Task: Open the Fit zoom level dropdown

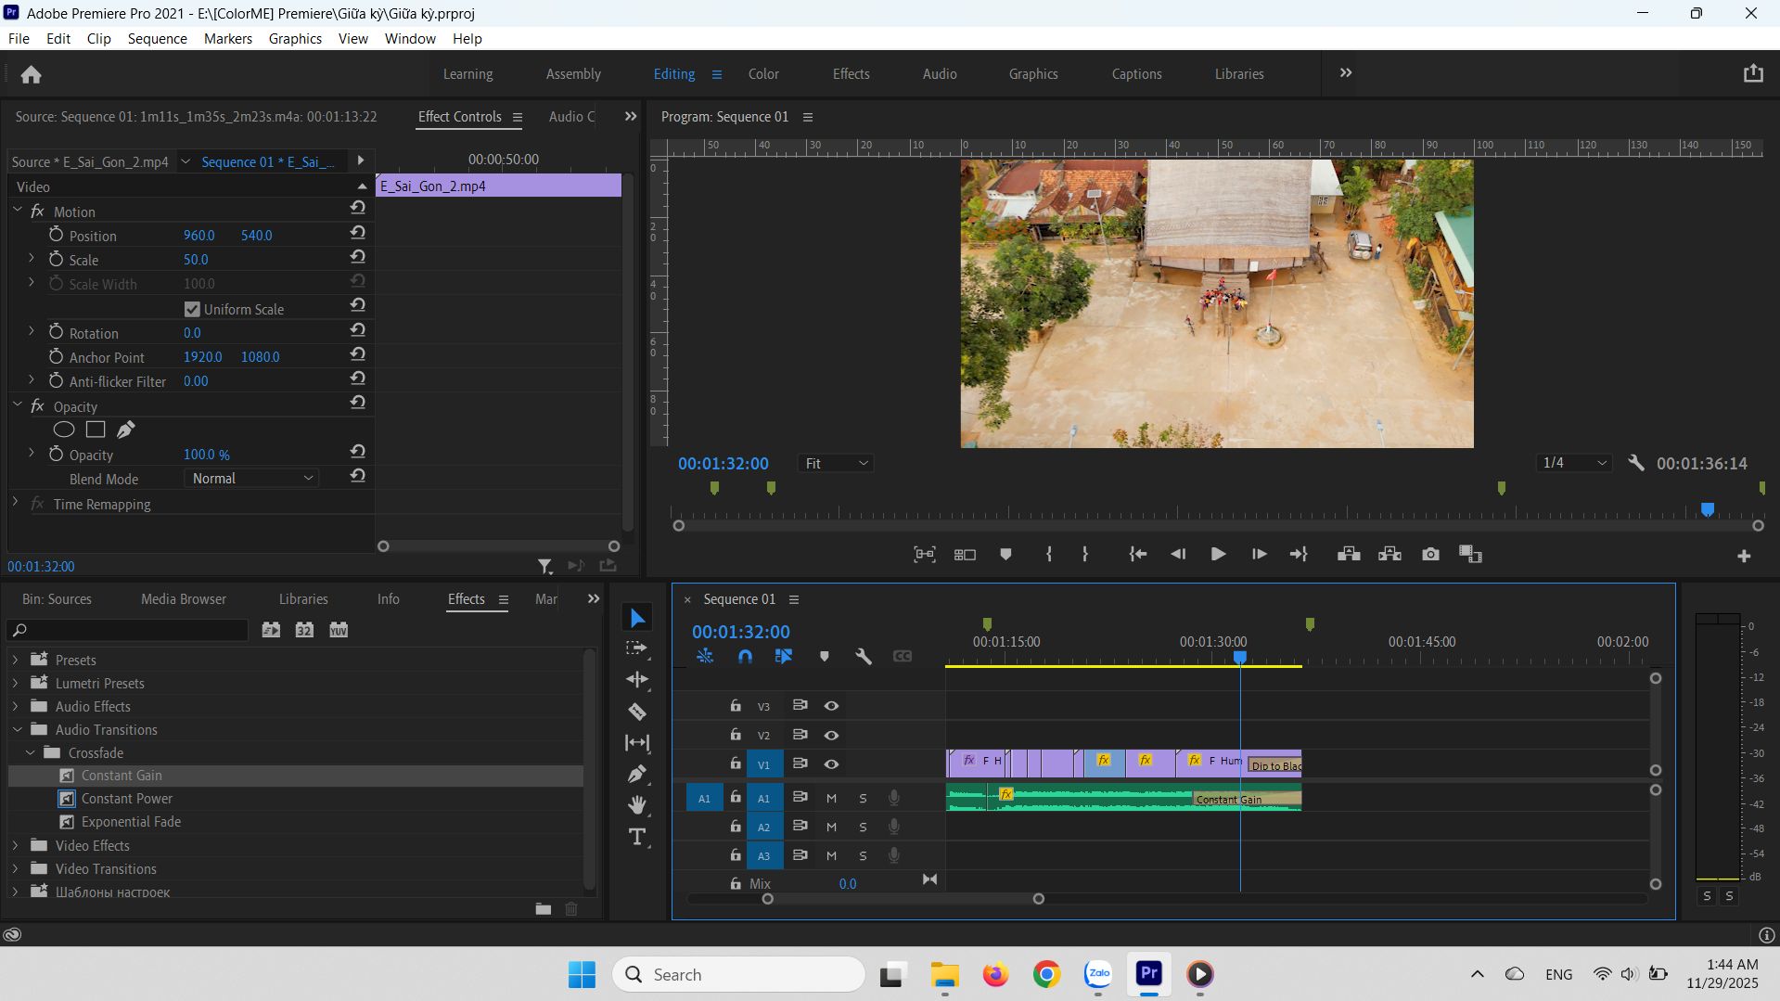Action: tap(836, 463)
